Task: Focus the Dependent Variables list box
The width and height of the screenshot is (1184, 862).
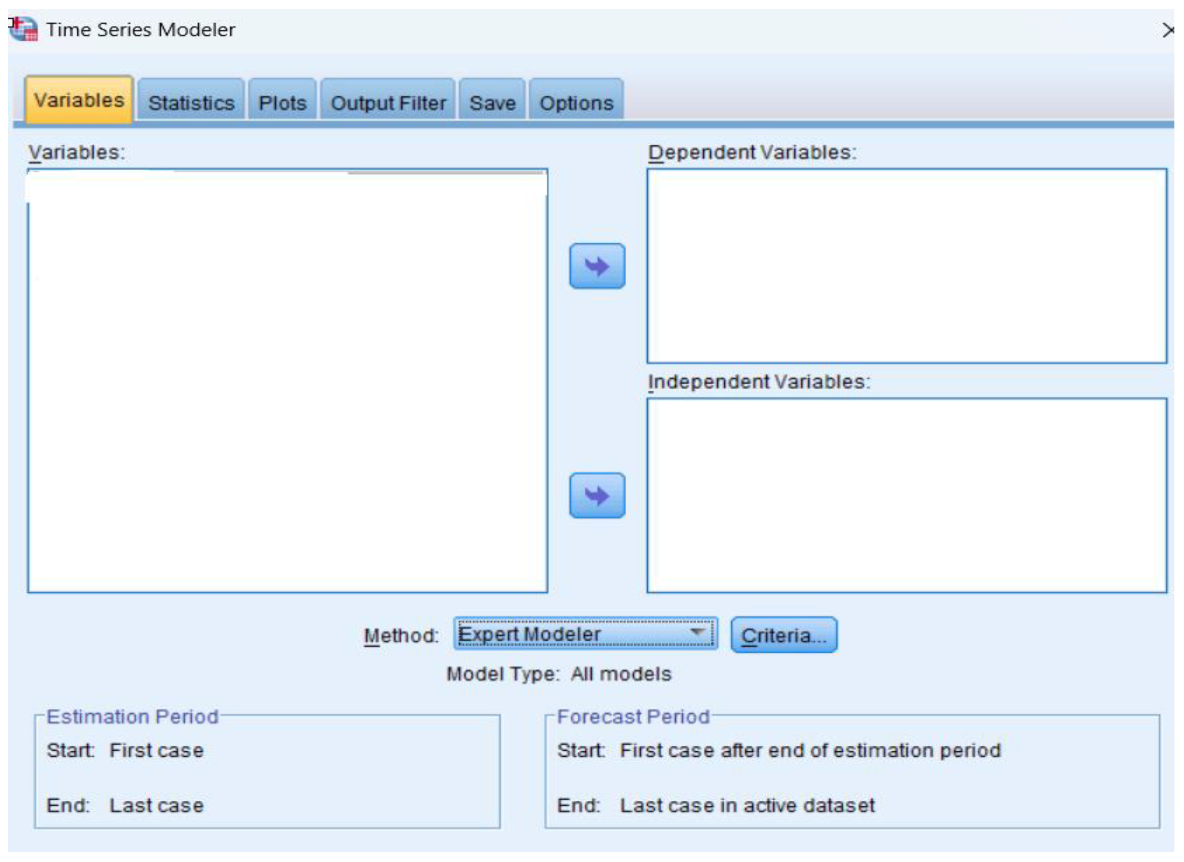Action: pyautogui.click(x=906, y=266)
